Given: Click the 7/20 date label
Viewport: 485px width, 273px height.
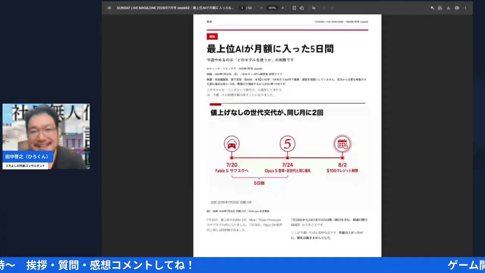Looking at the screenshot, I should (232, 165).
